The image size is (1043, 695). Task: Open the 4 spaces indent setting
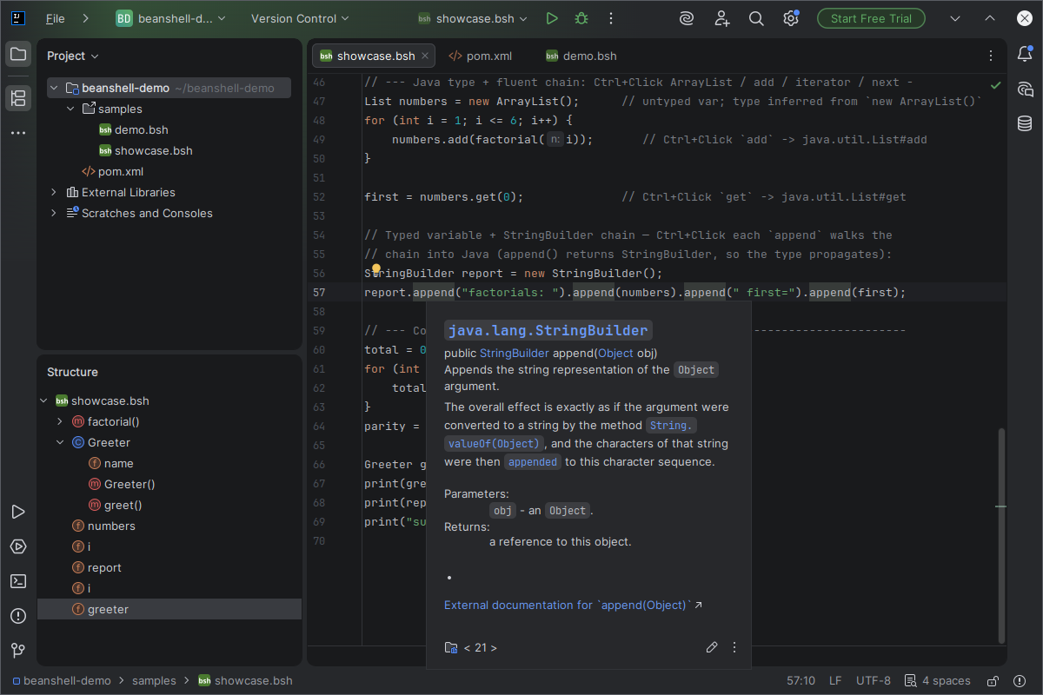938,680
